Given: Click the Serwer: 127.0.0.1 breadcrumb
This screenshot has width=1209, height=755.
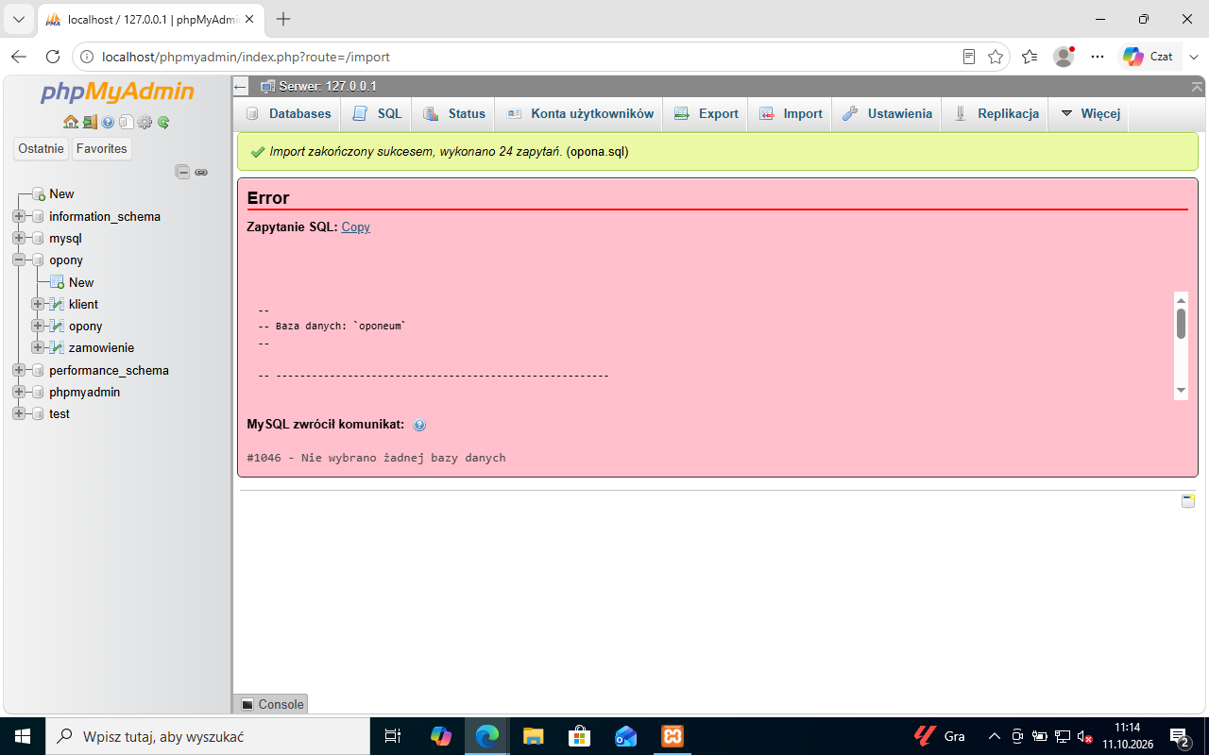Looking at the screenshot, I should pos(327,86).
